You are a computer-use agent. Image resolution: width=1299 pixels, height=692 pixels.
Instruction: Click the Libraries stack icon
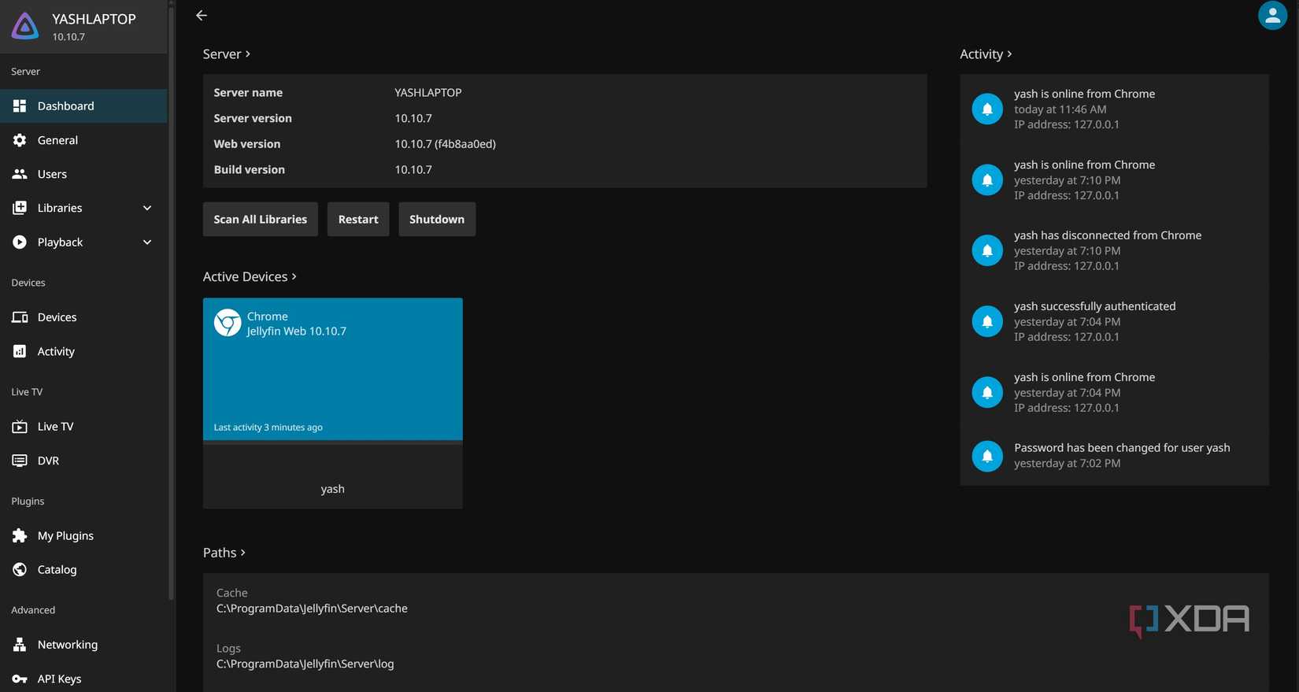pos(20,208)
